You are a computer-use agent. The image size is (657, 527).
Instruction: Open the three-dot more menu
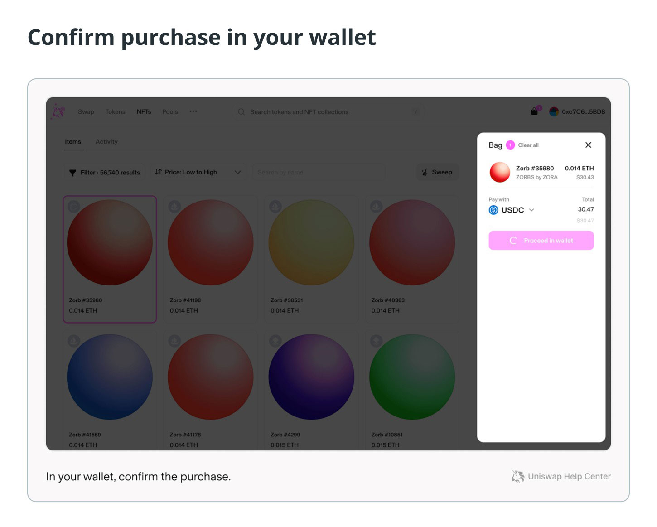coord(193,111)
